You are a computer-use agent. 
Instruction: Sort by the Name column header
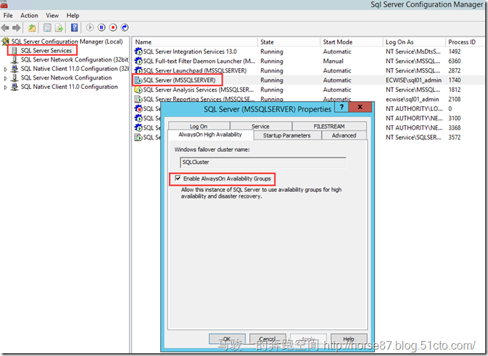coord(195,42)
